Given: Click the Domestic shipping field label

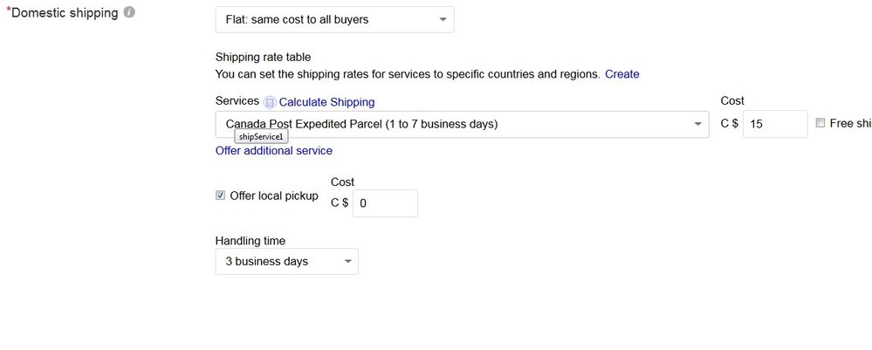Looking at the screenshot, I should click(62, 13).
